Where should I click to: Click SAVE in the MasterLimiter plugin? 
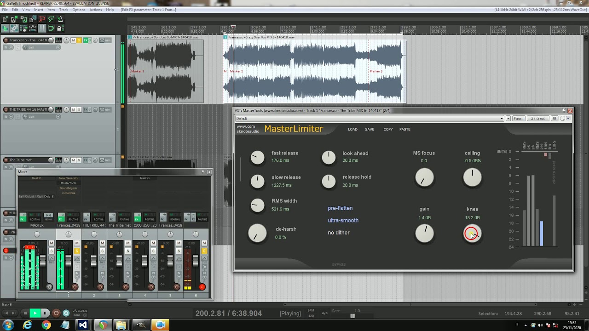click(370, 129)
